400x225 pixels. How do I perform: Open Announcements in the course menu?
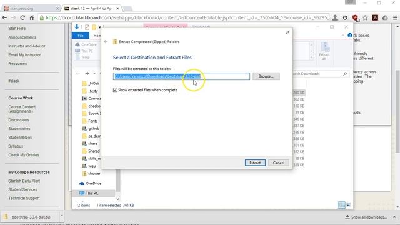[22, 37]
